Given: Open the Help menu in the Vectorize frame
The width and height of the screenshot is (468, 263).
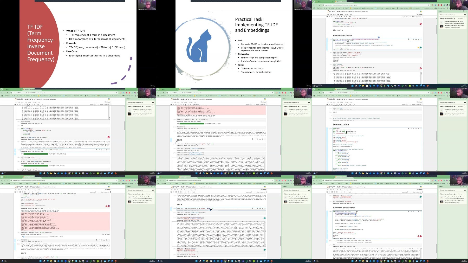Looking at the screenshot, I should (x=351, y=15).
